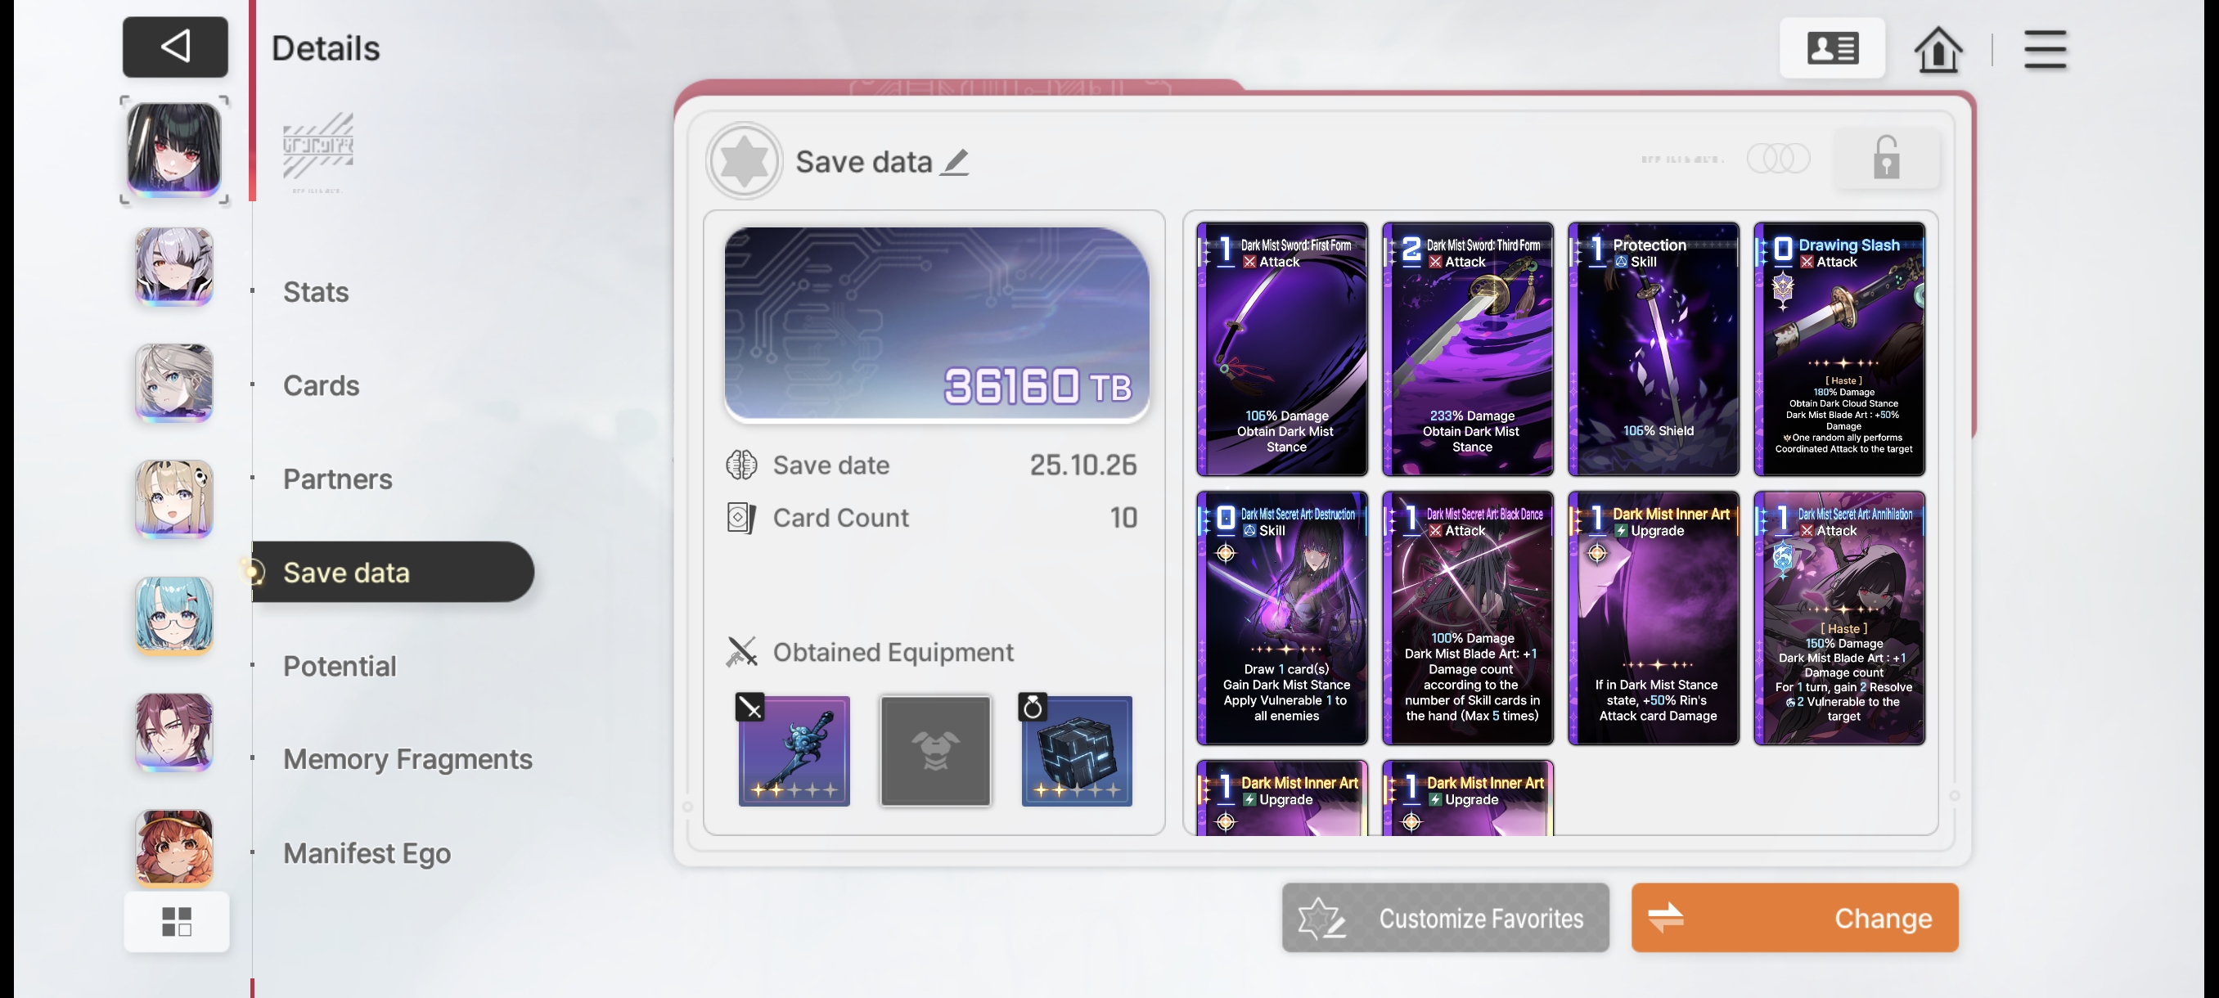Go back with the arrow button
Screen dimensions: 2219x998
click(x=175, y=47)
